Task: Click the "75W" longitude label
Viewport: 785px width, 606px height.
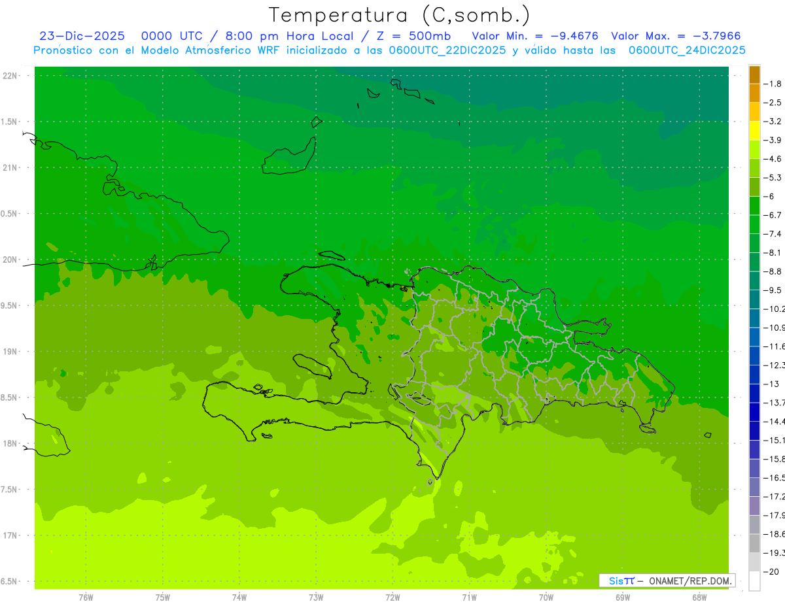Action: coord(162,598)
